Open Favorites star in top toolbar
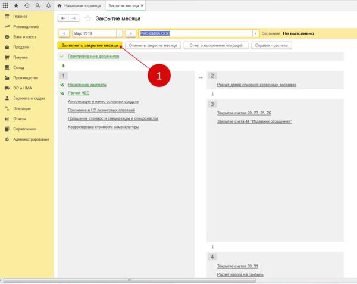Image resolution: width=357 pixels, height=284 pixels. pos(16,5)
